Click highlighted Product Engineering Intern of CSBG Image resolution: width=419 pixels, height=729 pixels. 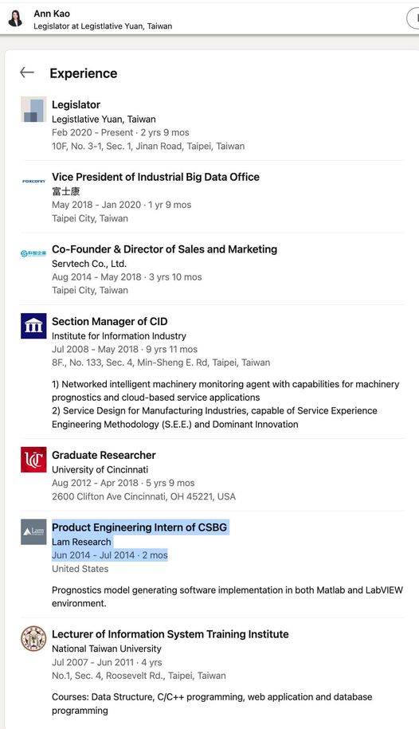tap(139, 527)
